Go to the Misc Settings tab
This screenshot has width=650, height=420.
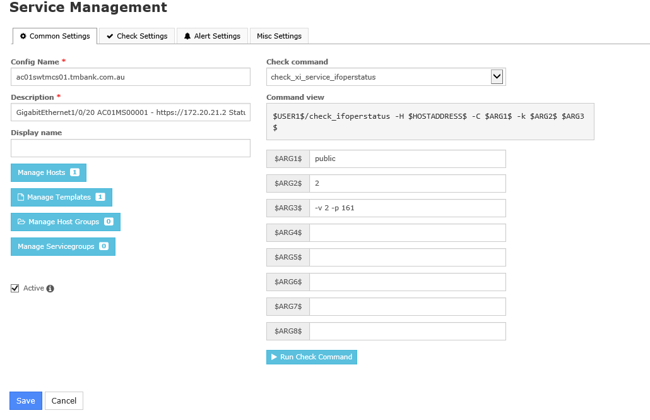(279, 36)
